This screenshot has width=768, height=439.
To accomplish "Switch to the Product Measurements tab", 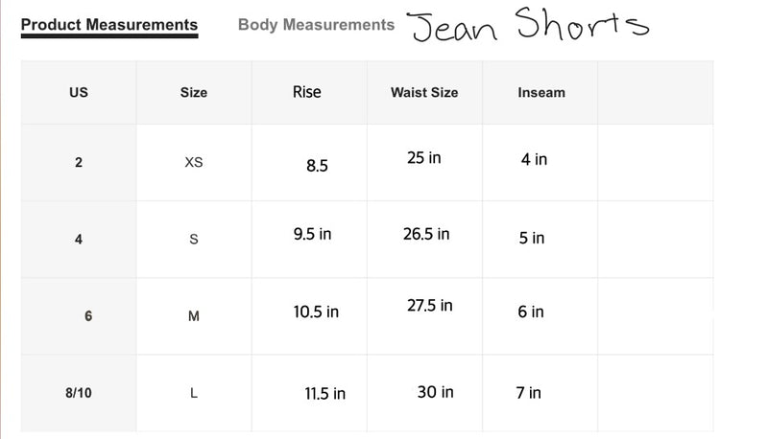I will coord(109,25).
